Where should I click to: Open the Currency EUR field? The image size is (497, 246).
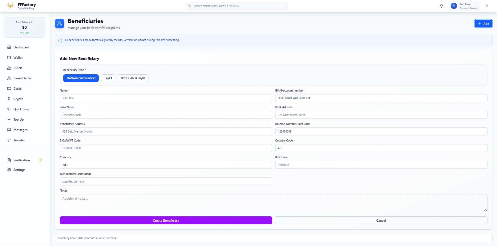(x=166, y=165)
